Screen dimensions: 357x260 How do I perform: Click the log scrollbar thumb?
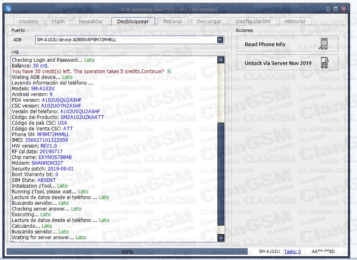(221, 174)
